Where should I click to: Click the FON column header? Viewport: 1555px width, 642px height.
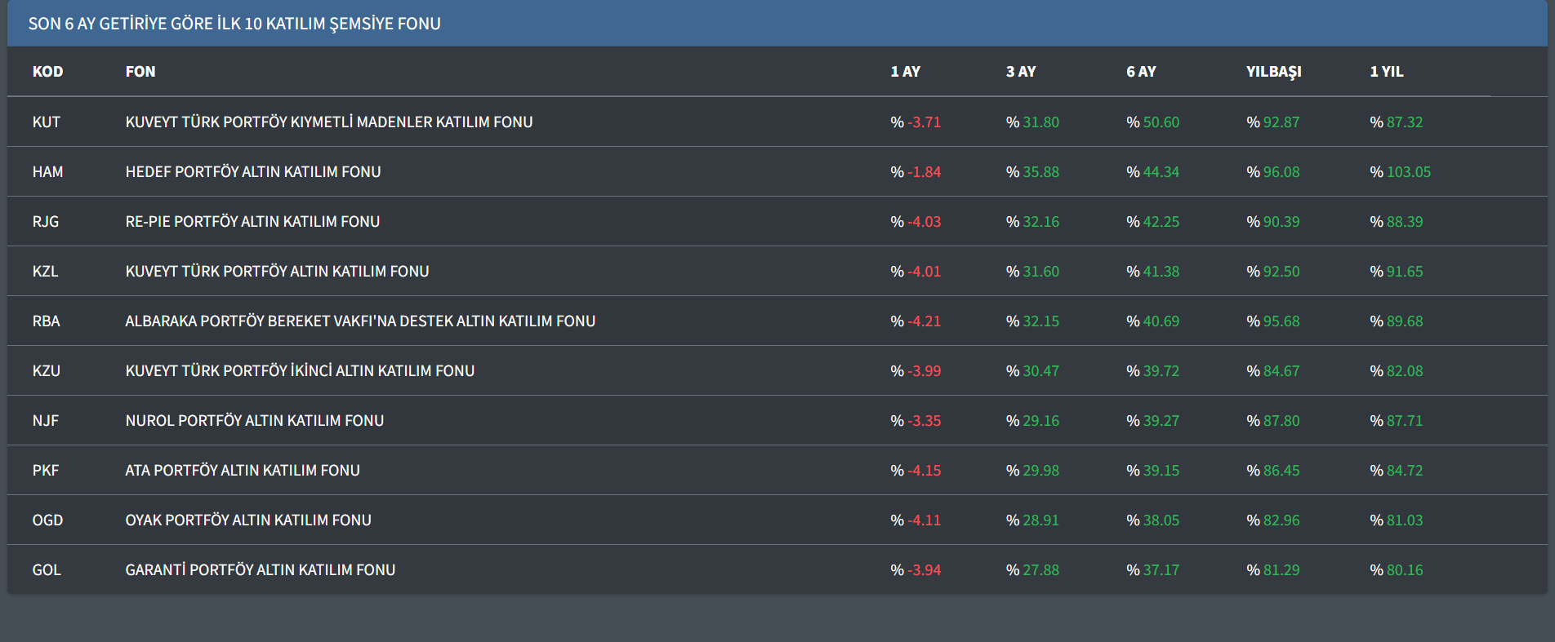coord(140,72)
